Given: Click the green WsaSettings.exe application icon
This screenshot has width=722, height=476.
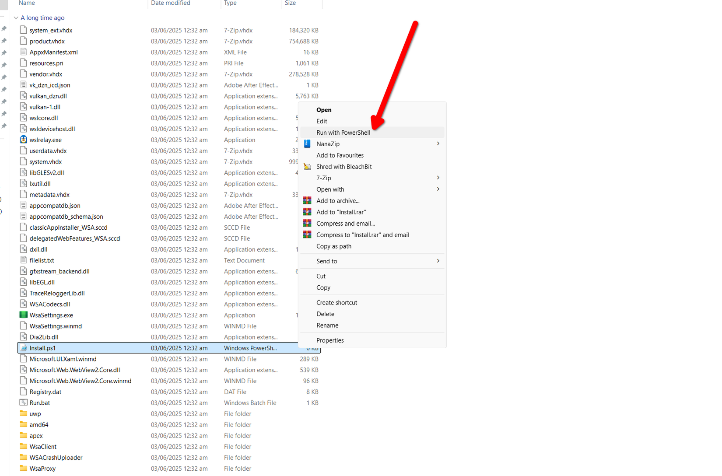Looking at the screenshot, I should 23,315.
